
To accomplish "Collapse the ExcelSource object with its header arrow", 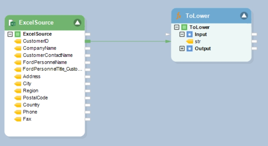I will point(77,23).
